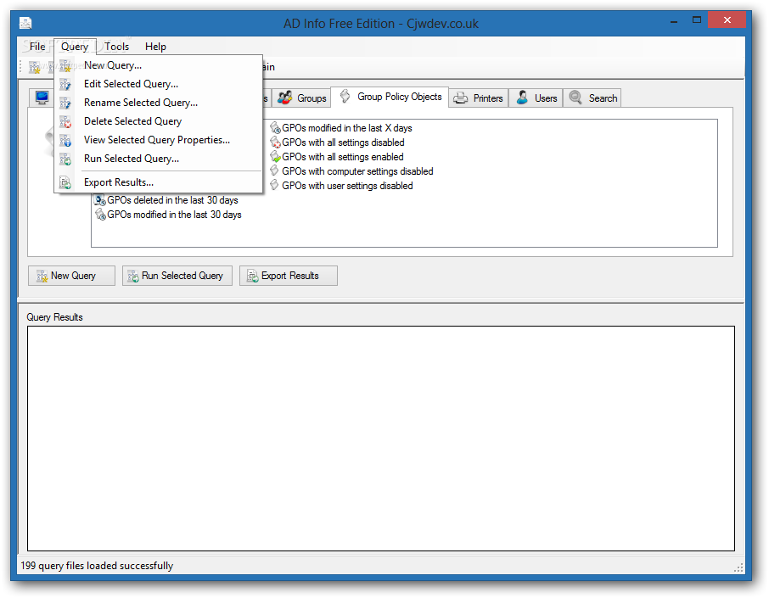
Task: Select 'GPOs modified in the last 30 days'
Action: pos(174,215)
